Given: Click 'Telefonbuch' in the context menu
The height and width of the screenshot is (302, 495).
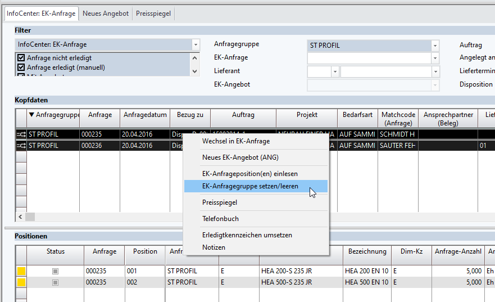Looking at the screenshot, I should click(220, 219).
